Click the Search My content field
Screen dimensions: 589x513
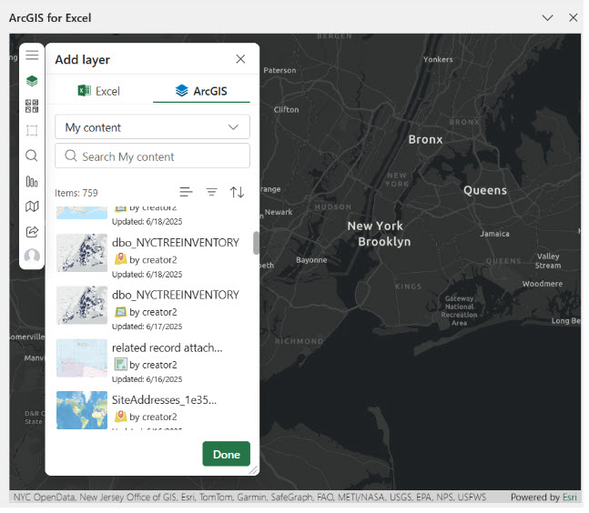152,156
